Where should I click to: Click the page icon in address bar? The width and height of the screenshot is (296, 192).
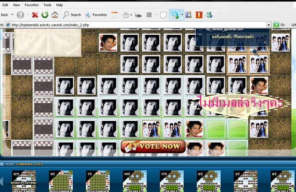coord(8,25)
